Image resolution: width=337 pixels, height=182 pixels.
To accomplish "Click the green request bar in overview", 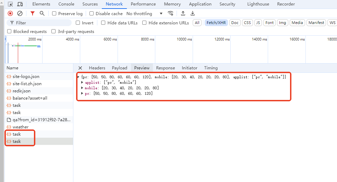I will click(31, 46).
